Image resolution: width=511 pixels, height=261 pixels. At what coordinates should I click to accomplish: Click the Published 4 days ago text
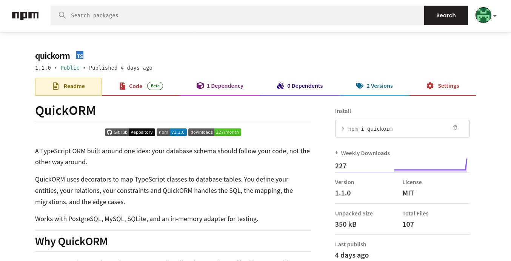(121, 68)
